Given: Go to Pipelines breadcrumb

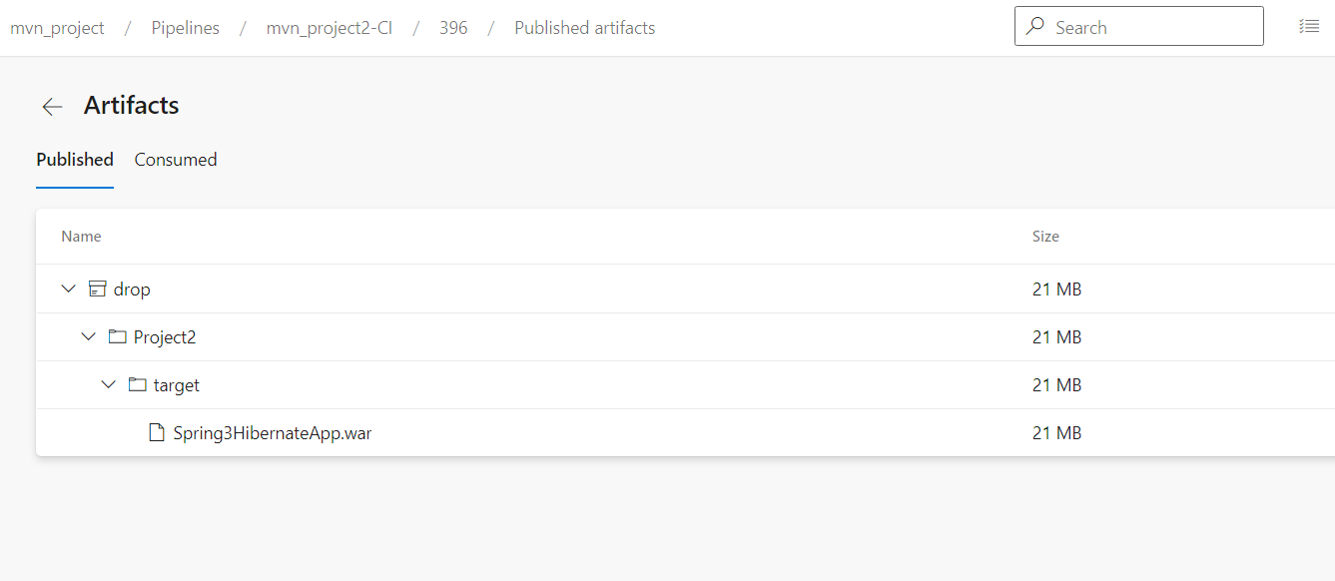Looking at the screenshot, I should pyautogui.click(x=185, y=28).
